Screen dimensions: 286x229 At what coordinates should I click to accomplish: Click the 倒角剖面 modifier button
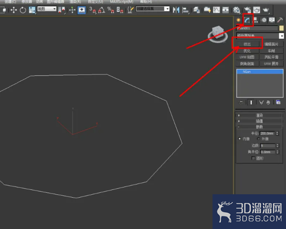247,64
